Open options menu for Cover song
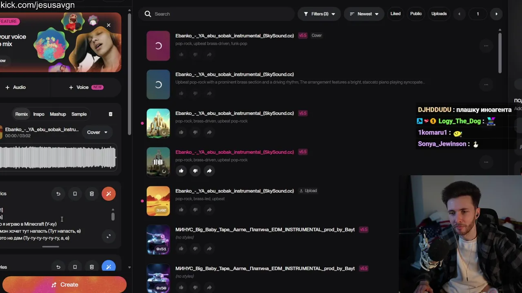Viewport: 522px width, 293px height. point(486,46)
